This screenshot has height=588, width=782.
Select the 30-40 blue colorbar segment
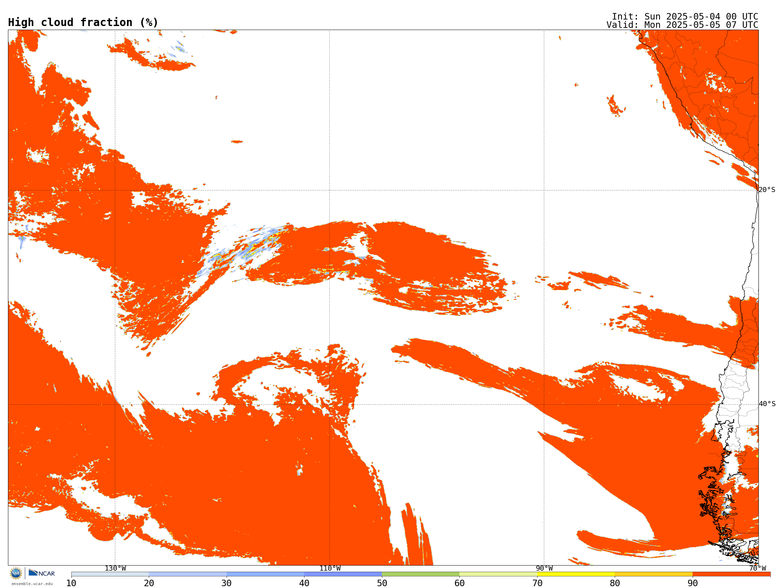pyautogui.click(x=265, y=574)
